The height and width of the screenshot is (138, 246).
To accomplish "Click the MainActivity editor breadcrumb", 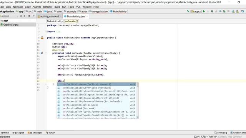I will coord(55,21).
